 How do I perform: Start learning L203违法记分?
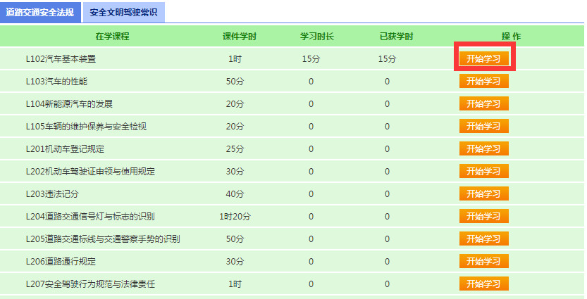point(484,193)
